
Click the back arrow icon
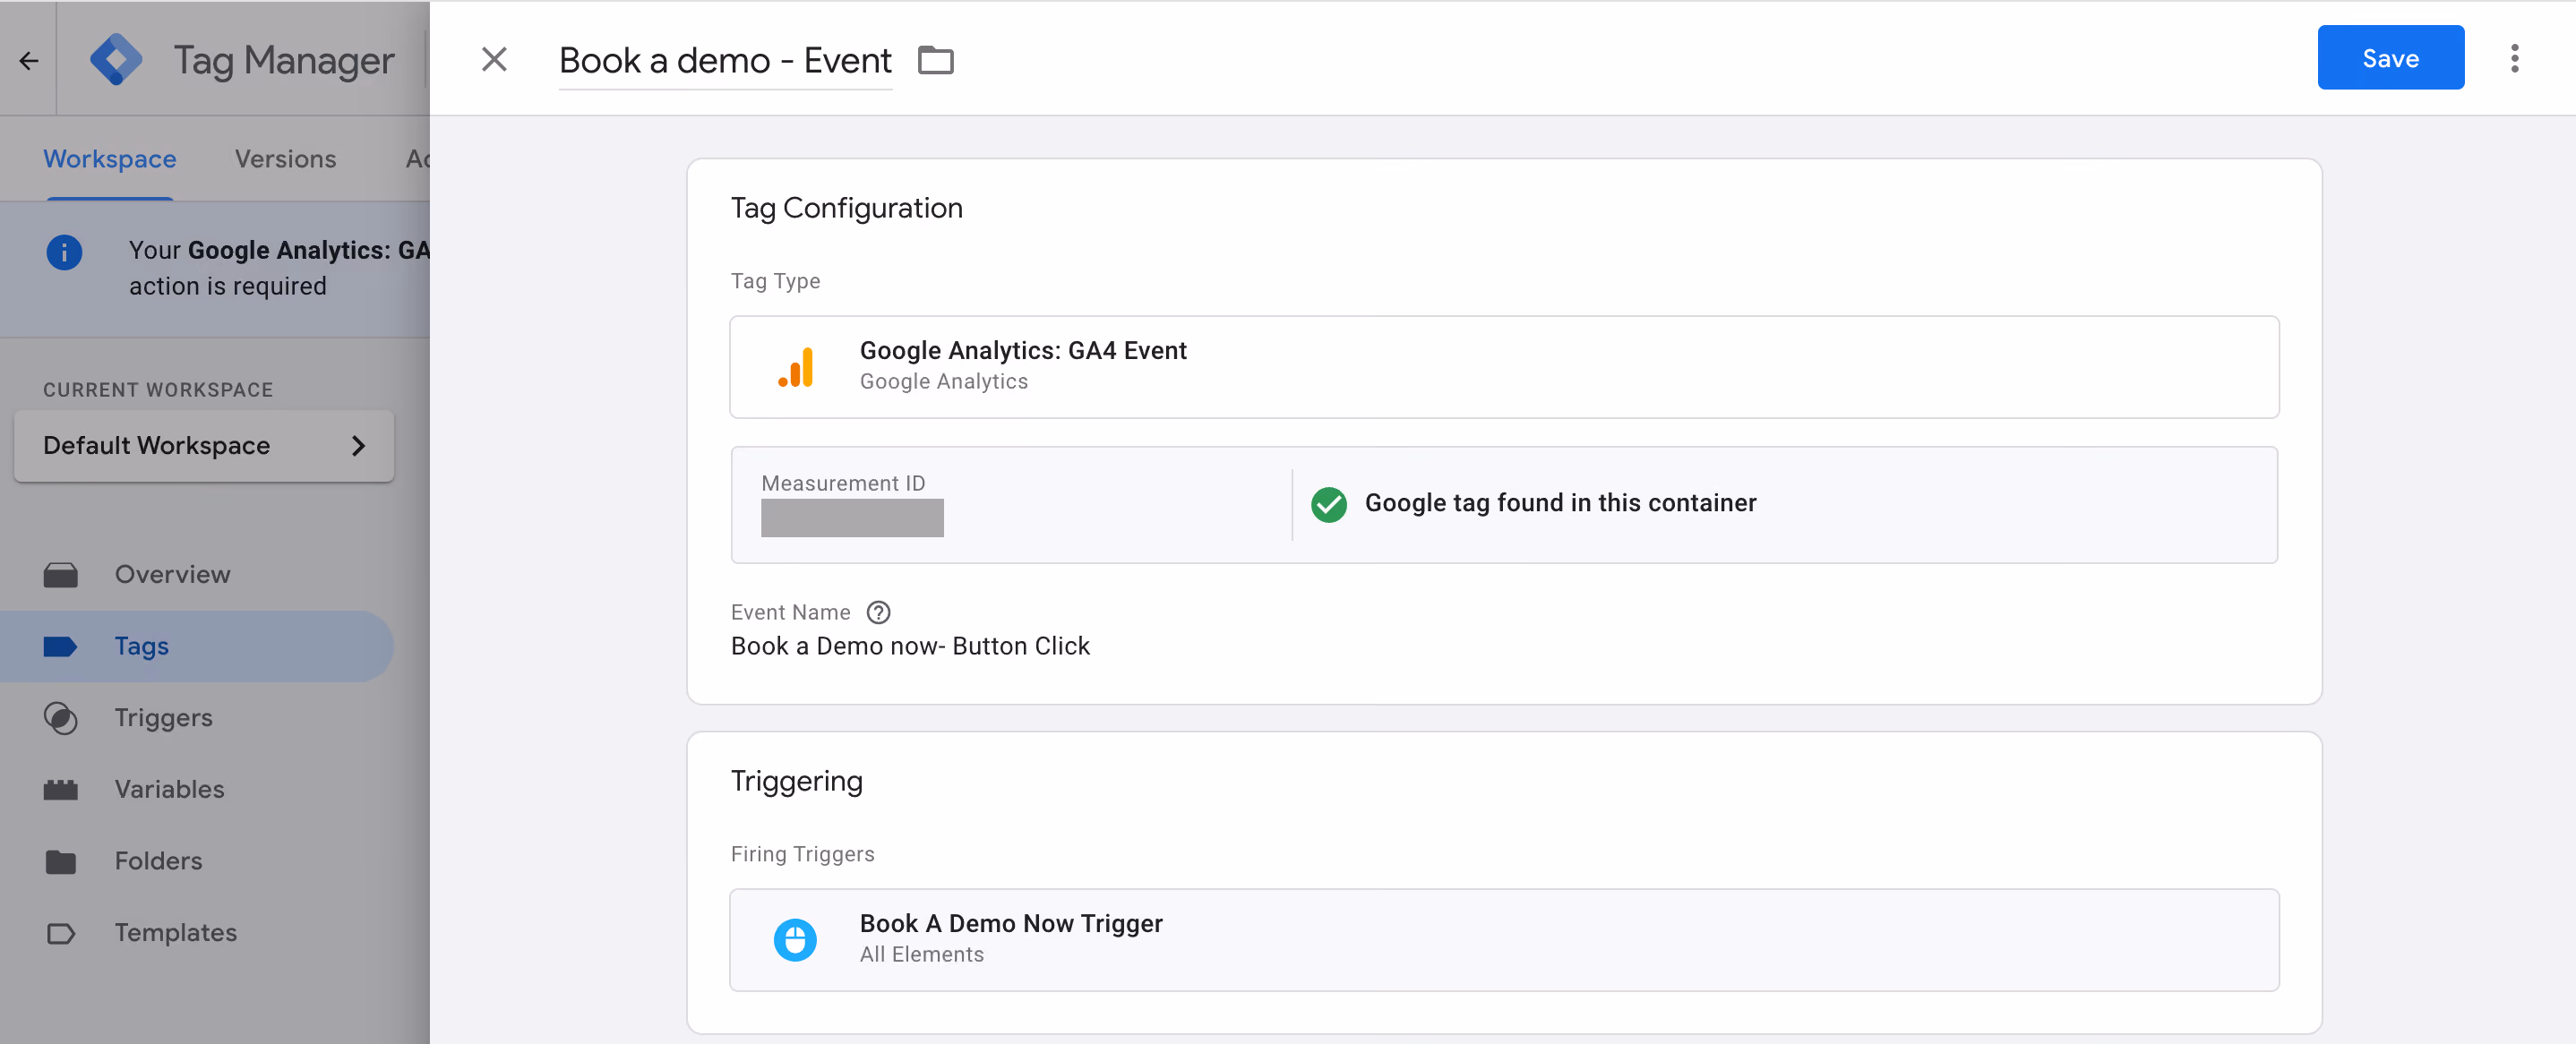[x=29, y=61]
